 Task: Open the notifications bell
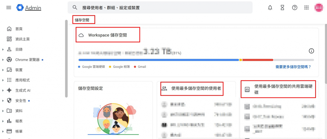[x=270, y=8]
